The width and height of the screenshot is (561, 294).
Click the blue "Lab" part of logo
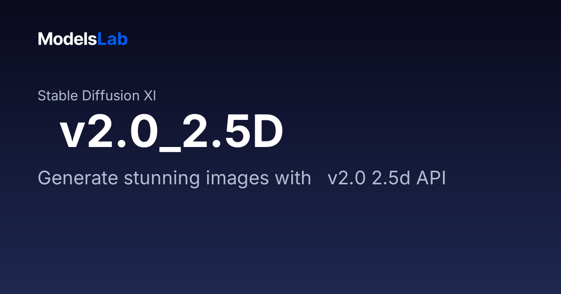(x=113, y=39)
